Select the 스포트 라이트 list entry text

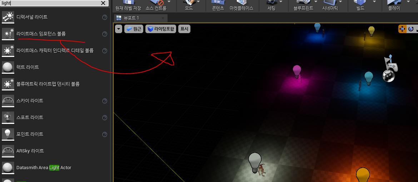pos(30,118)
